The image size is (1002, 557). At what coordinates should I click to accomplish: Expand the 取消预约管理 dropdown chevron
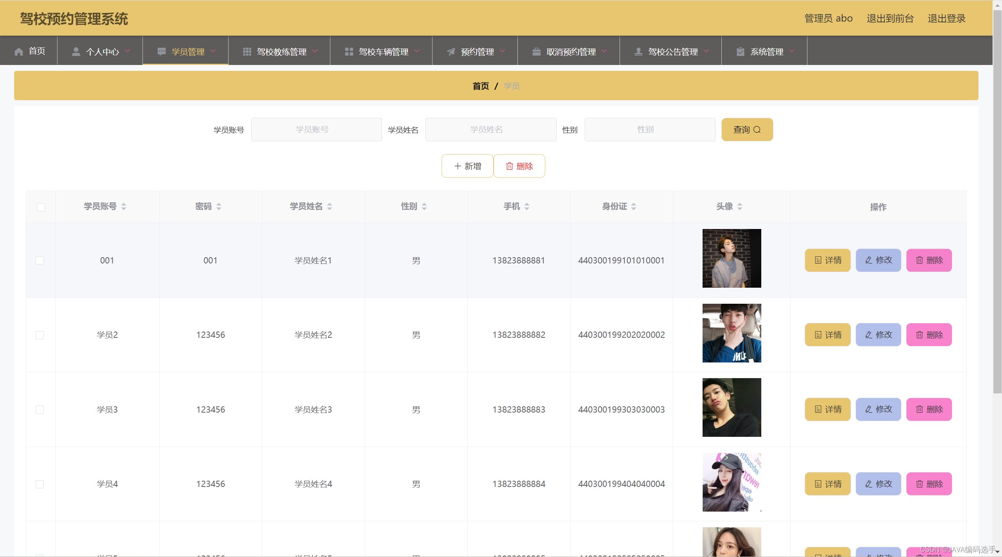pyautogui.click(x=604, y=51)
